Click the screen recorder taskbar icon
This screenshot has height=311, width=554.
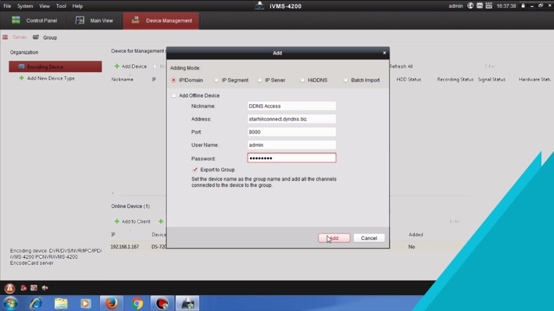click(x=162, y=303)
